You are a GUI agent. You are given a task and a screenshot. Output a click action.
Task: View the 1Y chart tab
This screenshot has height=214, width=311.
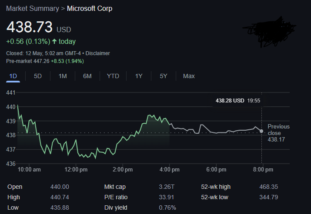point(139,76)
